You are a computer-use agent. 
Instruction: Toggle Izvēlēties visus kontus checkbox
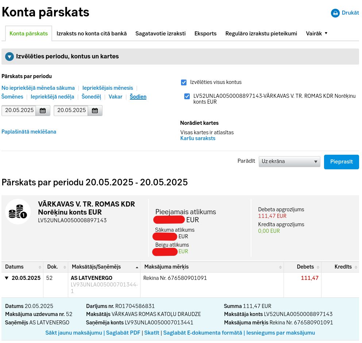click(x=184, y=82)
